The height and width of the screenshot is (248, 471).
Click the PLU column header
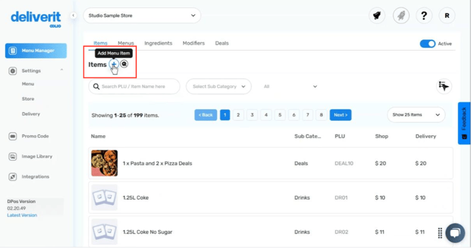point(340,136)
